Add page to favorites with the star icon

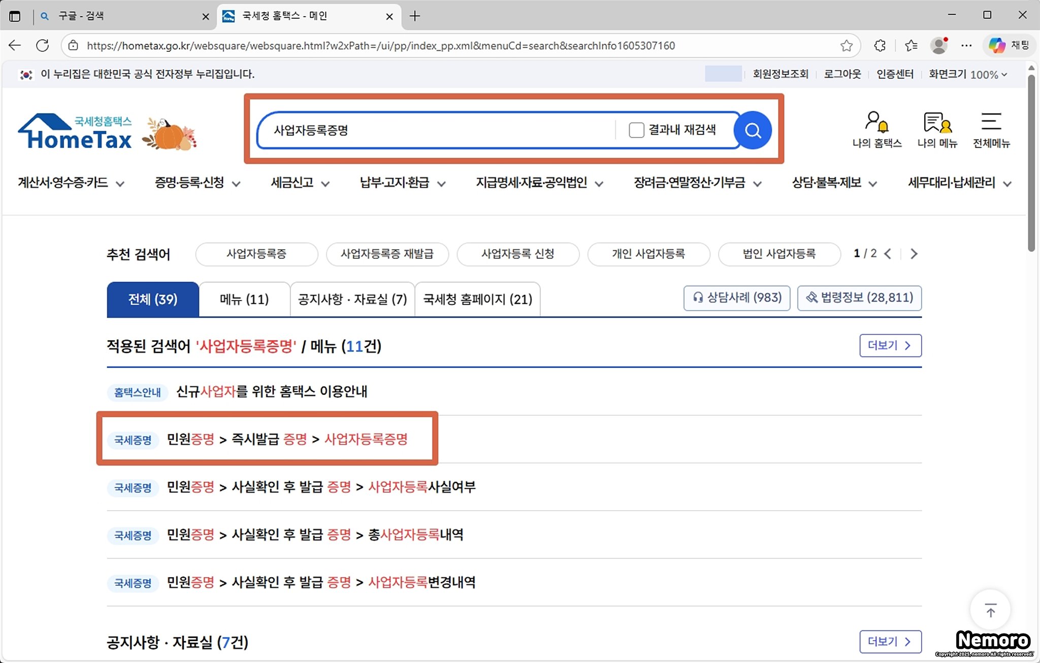pyautogui.click(x=846, y=46)
